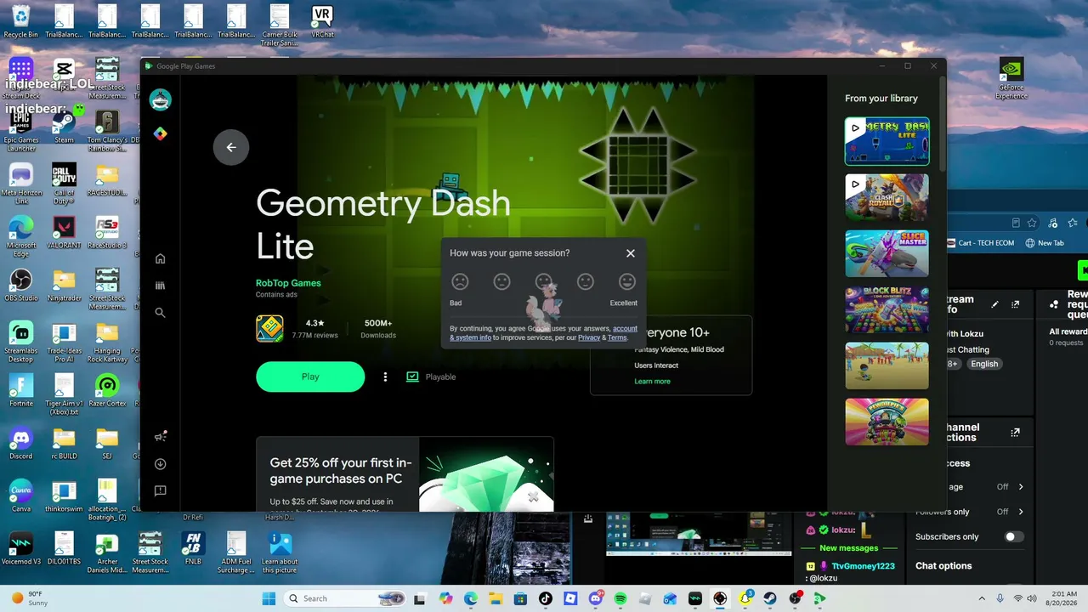Select GeForce Experience desktop shortcut
Image resolution: width=1088 pixels, height=612 pixels.
click(1011, 79)
